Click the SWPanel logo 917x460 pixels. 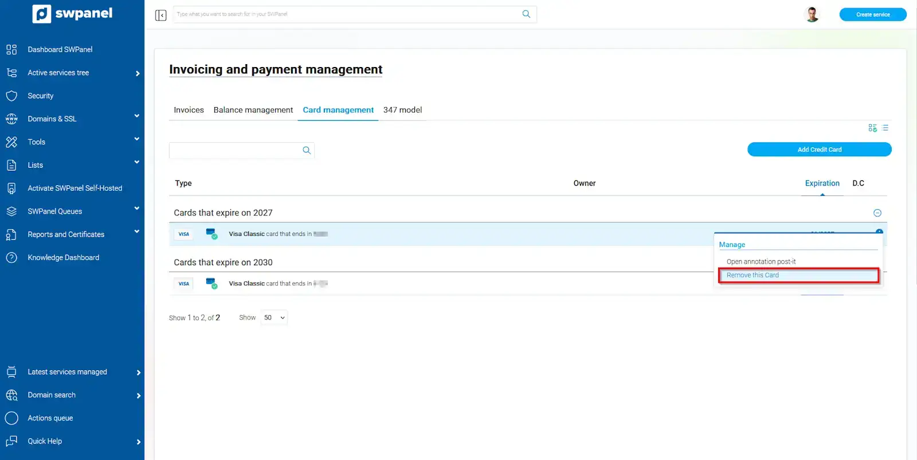coord(72,14)
